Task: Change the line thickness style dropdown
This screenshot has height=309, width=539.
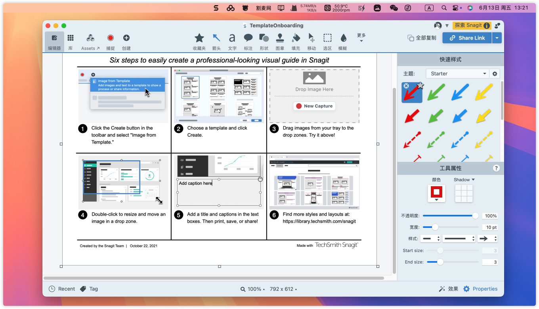Action: 459,239
